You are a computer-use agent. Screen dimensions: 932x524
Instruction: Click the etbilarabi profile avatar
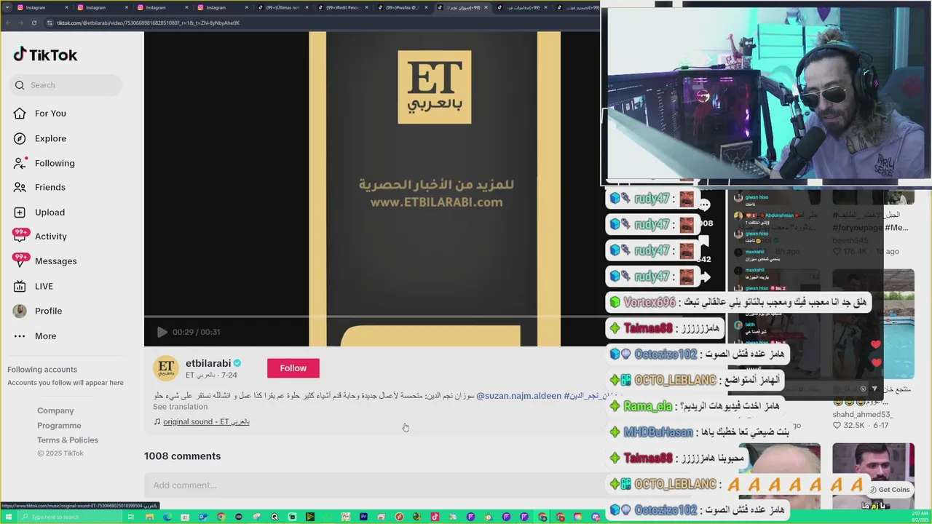[x=165, y=368]
